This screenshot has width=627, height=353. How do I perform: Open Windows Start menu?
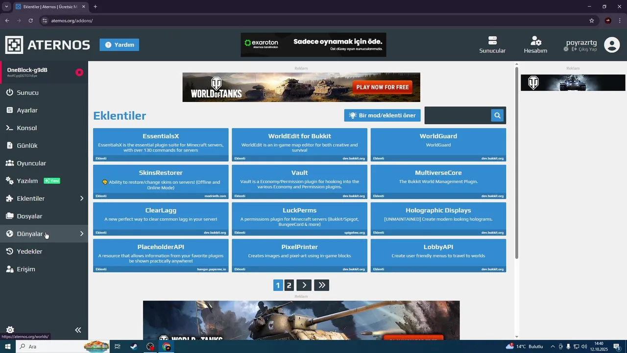coord(8,347)
